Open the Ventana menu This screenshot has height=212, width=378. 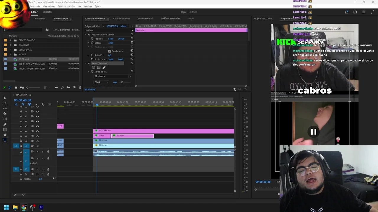[x=88, y=6]
